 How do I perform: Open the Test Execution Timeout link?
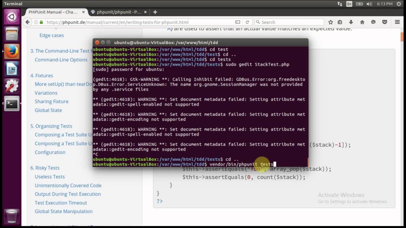click(61, 203)
